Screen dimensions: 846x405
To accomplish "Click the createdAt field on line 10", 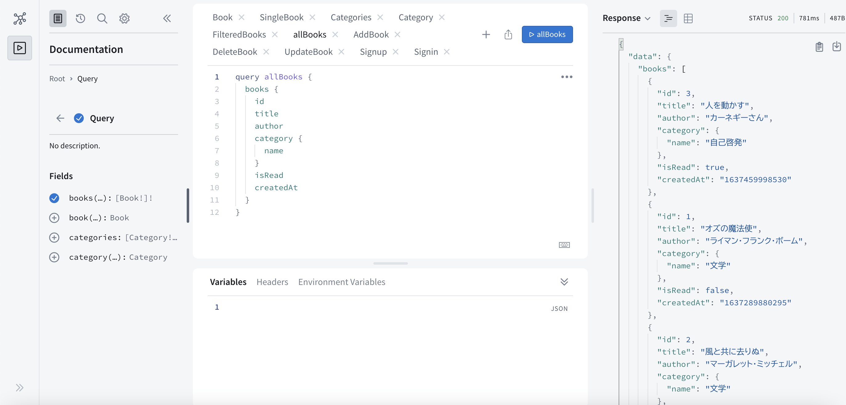I will click(276, 188).
